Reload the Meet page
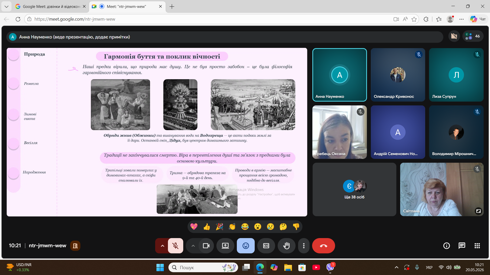Screen dimensions: 490x275 click(18, 19)
